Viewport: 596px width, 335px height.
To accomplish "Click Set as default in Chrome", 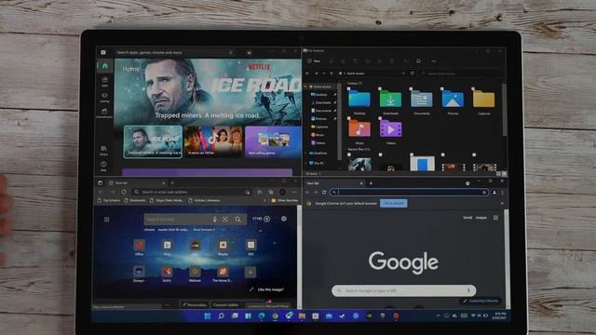I will 393,203.
